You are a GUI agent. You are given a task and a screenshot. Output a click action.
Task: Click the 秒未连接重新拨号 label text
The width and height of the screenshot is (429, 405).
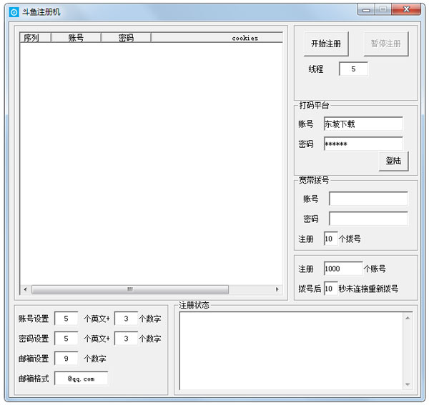pos(368,289)
